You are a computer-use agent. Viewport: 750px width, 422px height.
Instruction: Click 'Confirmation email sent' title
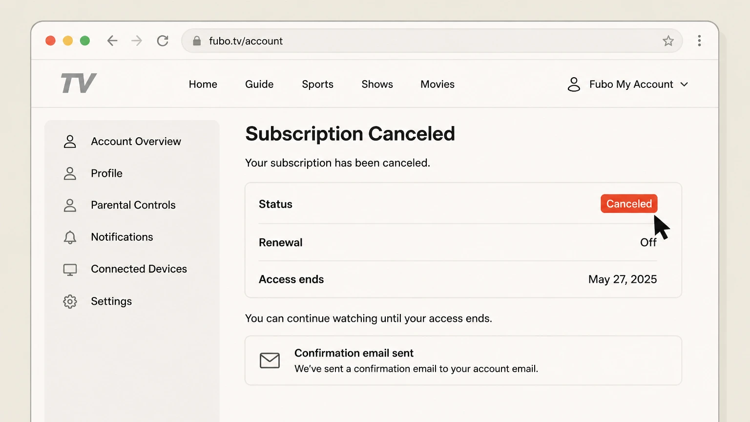tap(354, 353)
